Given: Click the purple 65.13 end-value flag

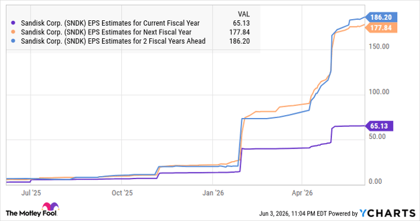Looking at the screenshot, I should pyautogui.click(x=379, y=126).
